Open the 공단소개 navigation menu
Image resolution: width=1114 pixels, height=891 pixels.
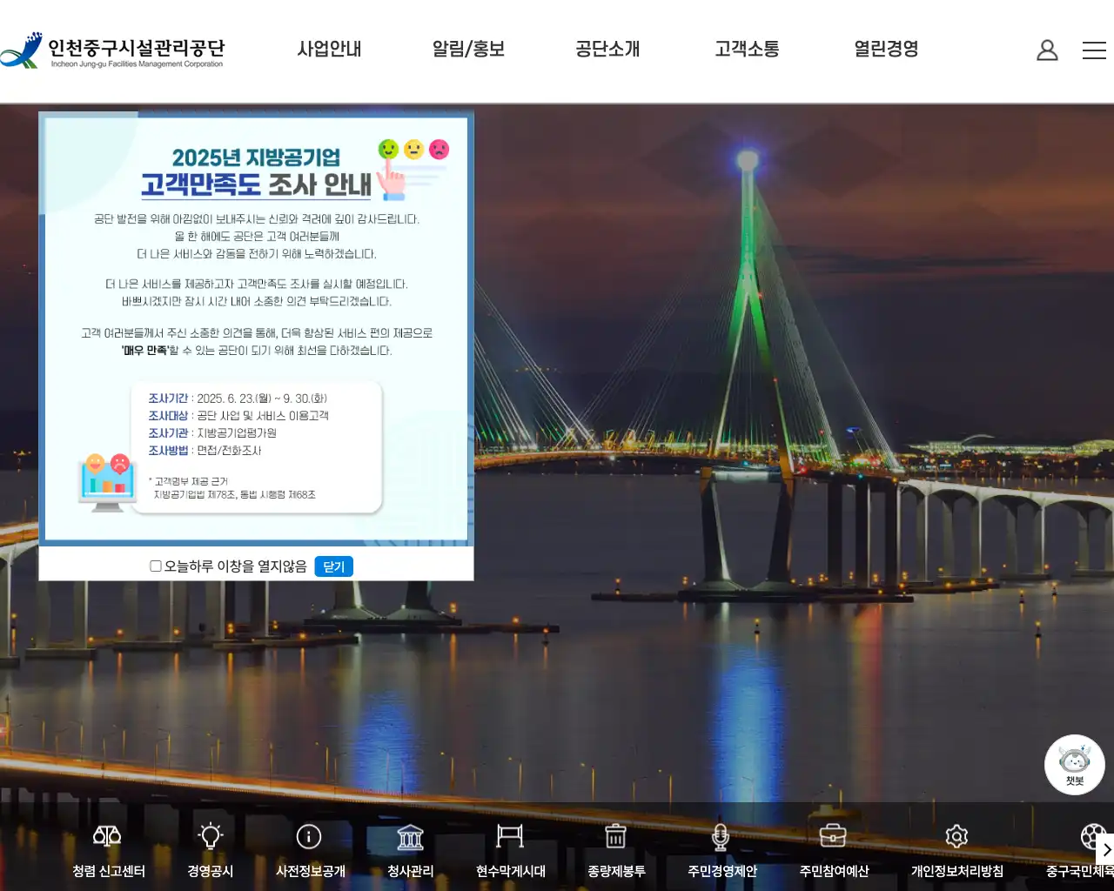(607, 50)
